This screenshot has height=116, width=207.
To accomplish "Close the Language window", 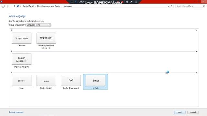I will tap(204, 1).
